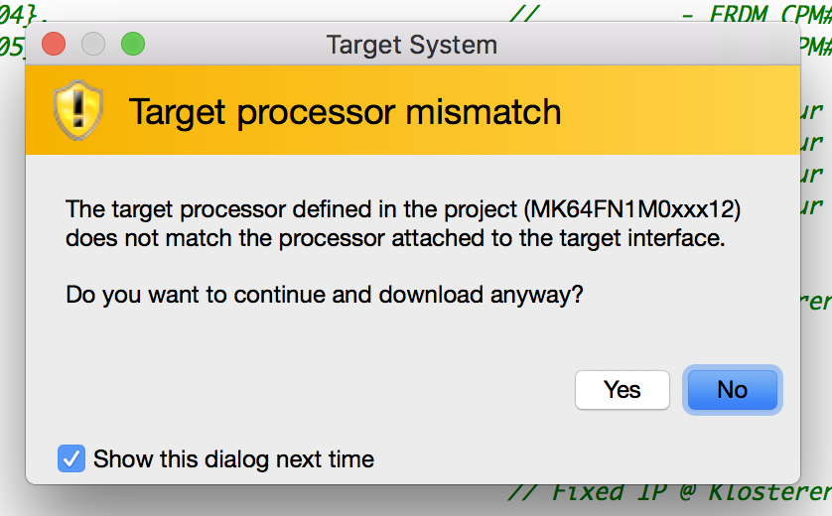
Task: Click the yellow warning shield icon
Action: (78, 110)
